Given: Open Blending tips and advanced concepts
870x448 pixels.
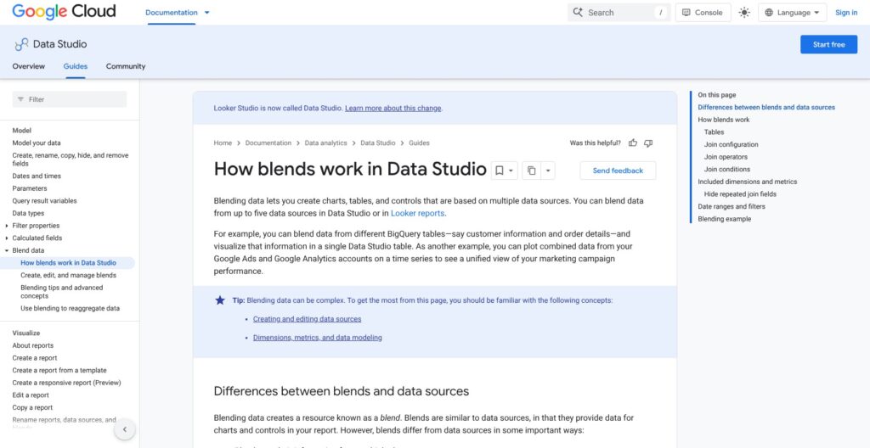Looking at the screenshot, I should 61,292.
